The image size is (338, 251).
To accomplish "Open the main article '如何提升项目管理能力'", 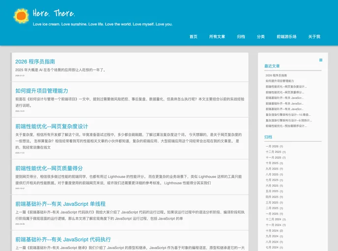I will (x=42, y=91).
